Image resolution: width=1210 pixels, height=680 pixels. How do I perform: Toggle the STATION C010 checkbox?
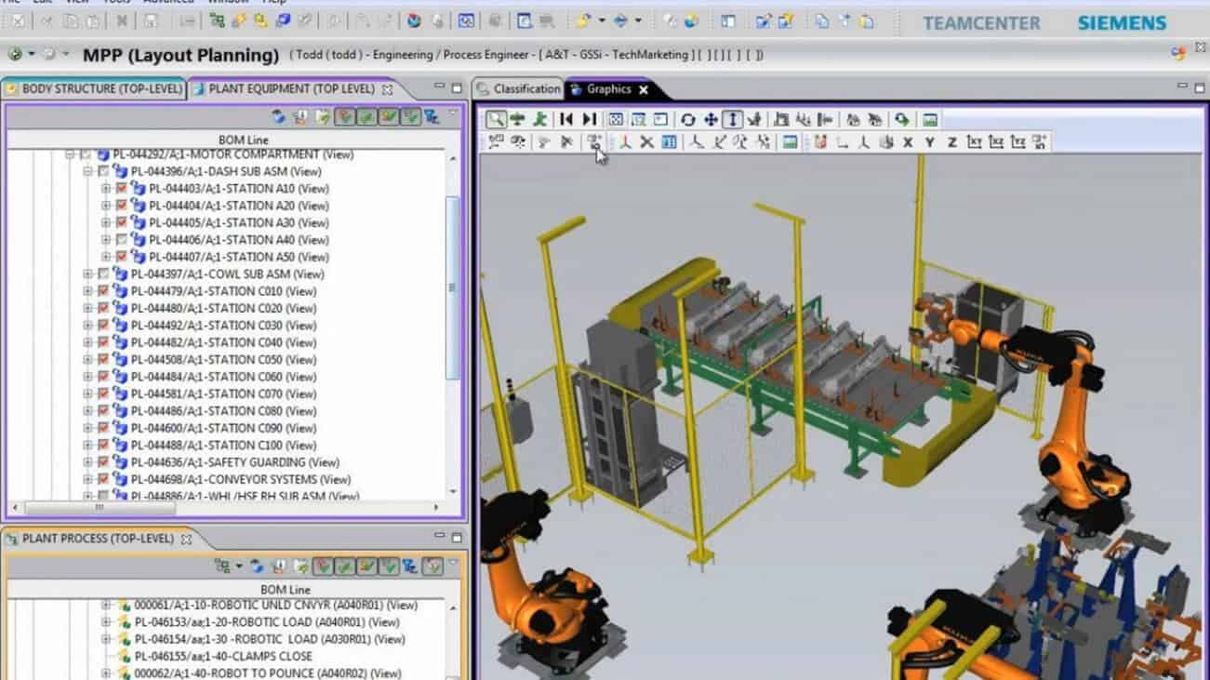[103, 291]
